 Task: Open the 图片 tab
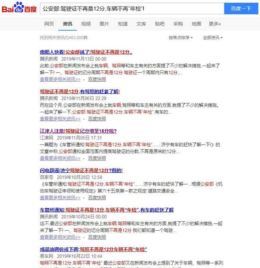[x=104, y=24]
